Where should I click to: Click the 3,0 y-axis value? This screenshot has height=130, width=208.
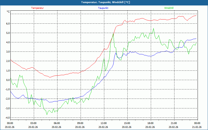pyautogui.click(x=8, y=52)
